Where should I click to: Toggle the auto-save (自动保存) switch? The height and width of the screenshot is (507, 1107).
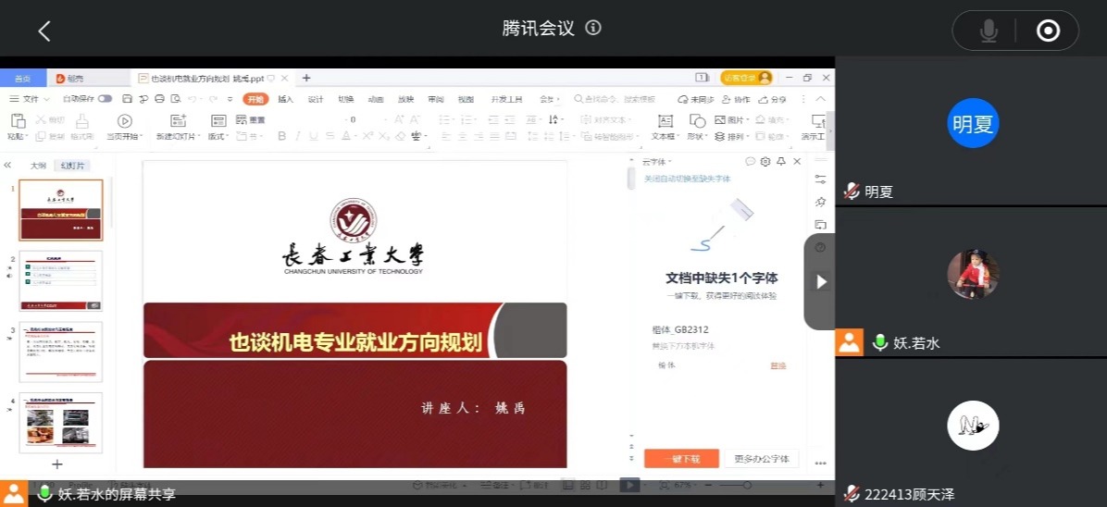click(105, 99)
